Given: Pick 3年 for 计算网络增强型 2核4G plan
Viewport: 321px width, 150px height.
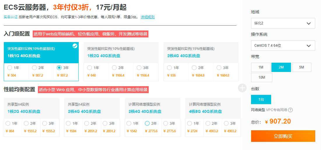Looking at the screenshot, I should pos(166,123).
